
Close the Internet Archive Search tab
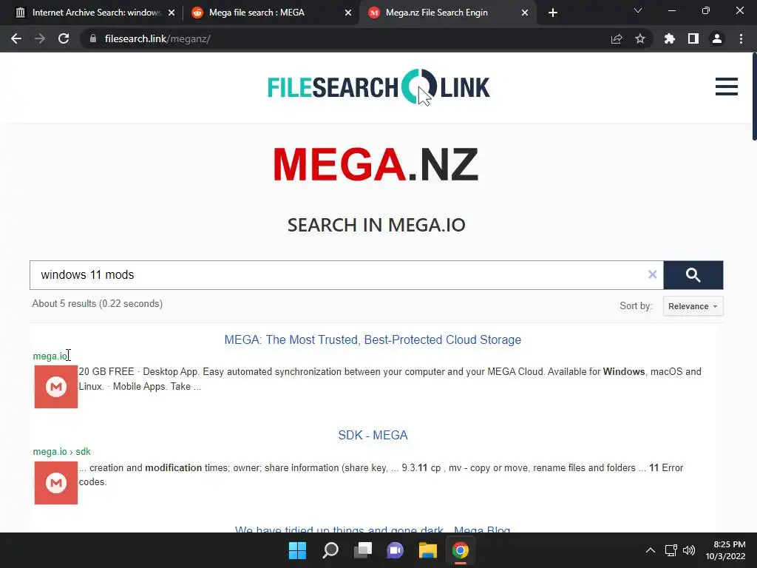[x=172, y=13]
